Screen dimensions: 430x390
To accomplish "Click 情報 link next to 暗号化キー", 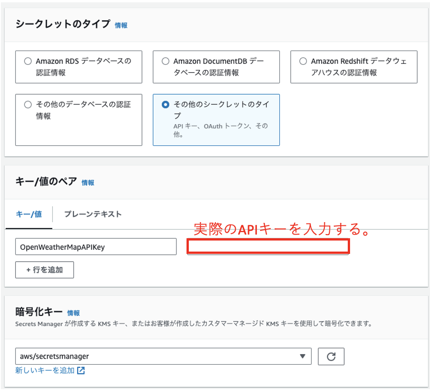I will 73,313.
